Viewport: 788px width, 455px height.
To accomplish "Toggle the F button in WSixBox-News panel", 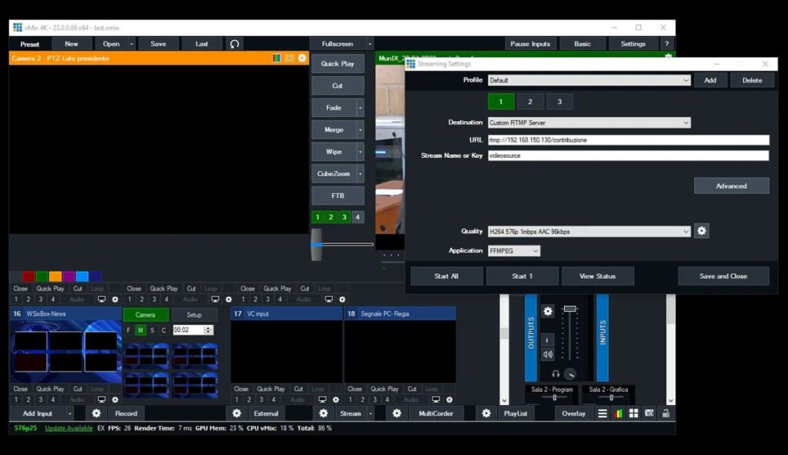I will [129, 330].
